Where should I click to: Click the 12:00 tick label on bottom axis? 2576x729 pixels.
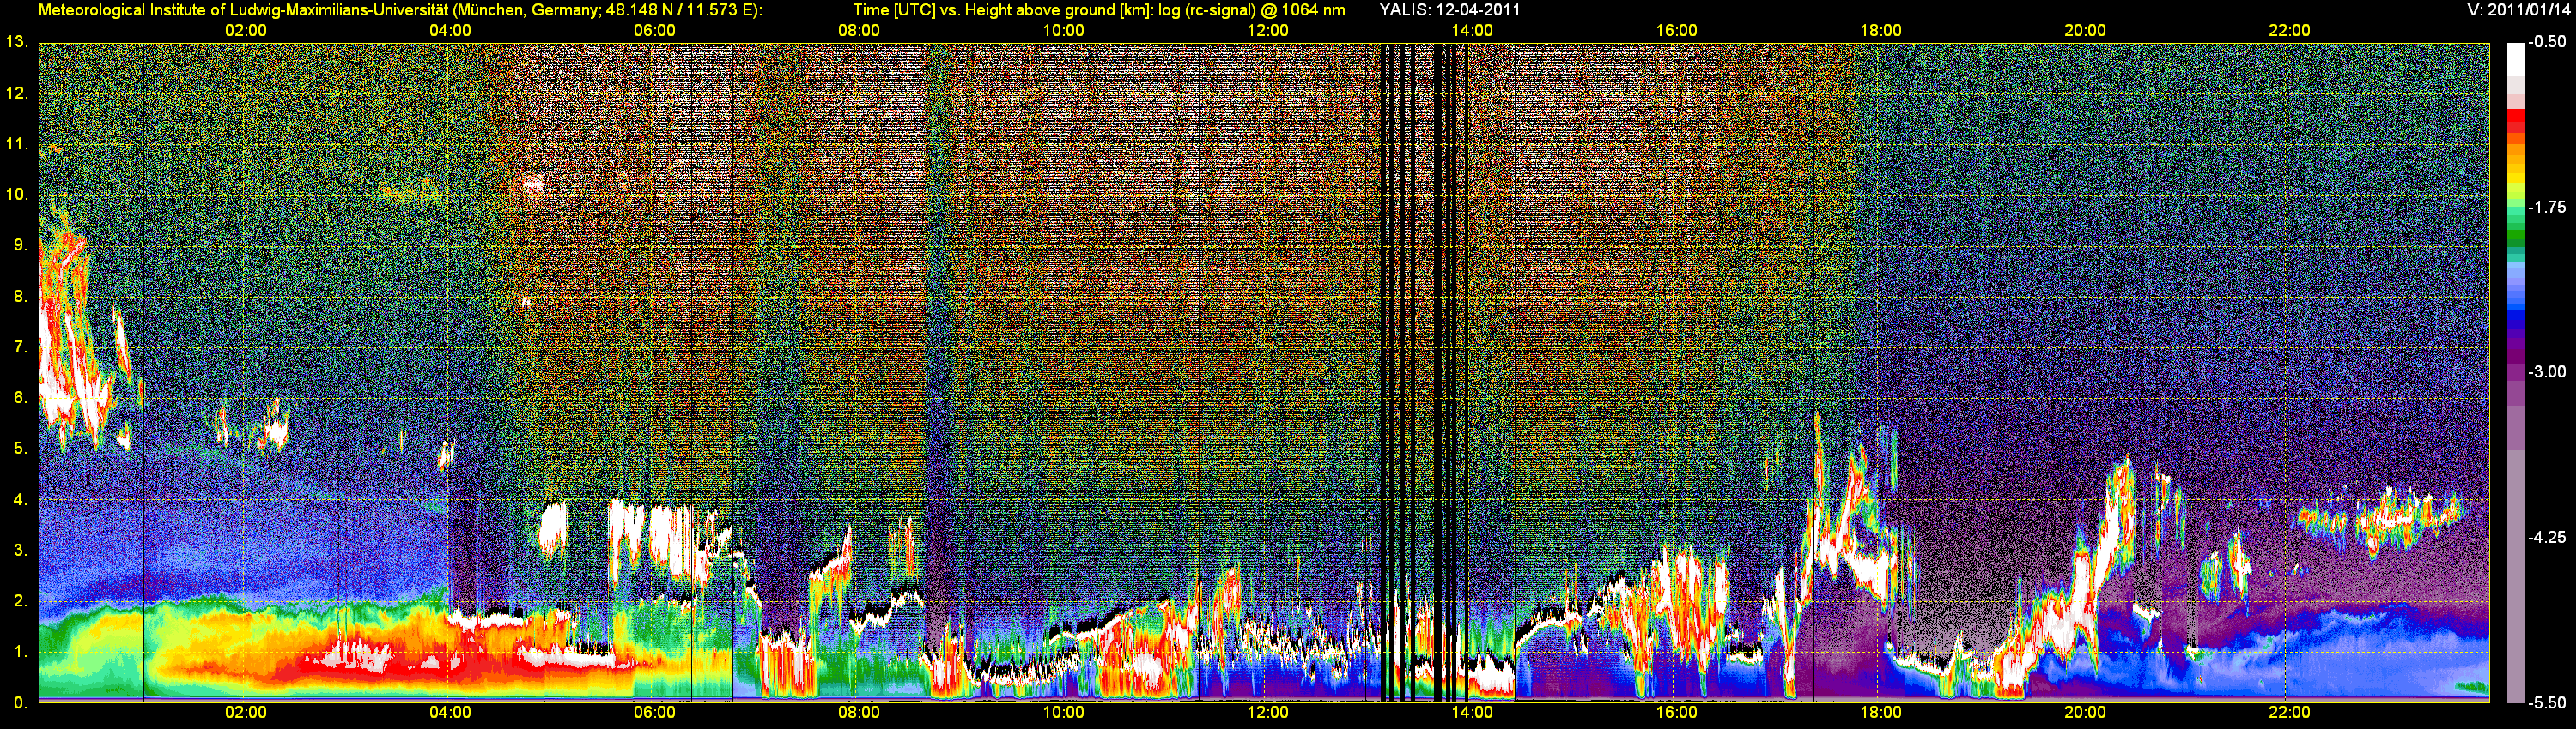[x=1268, y=713]
